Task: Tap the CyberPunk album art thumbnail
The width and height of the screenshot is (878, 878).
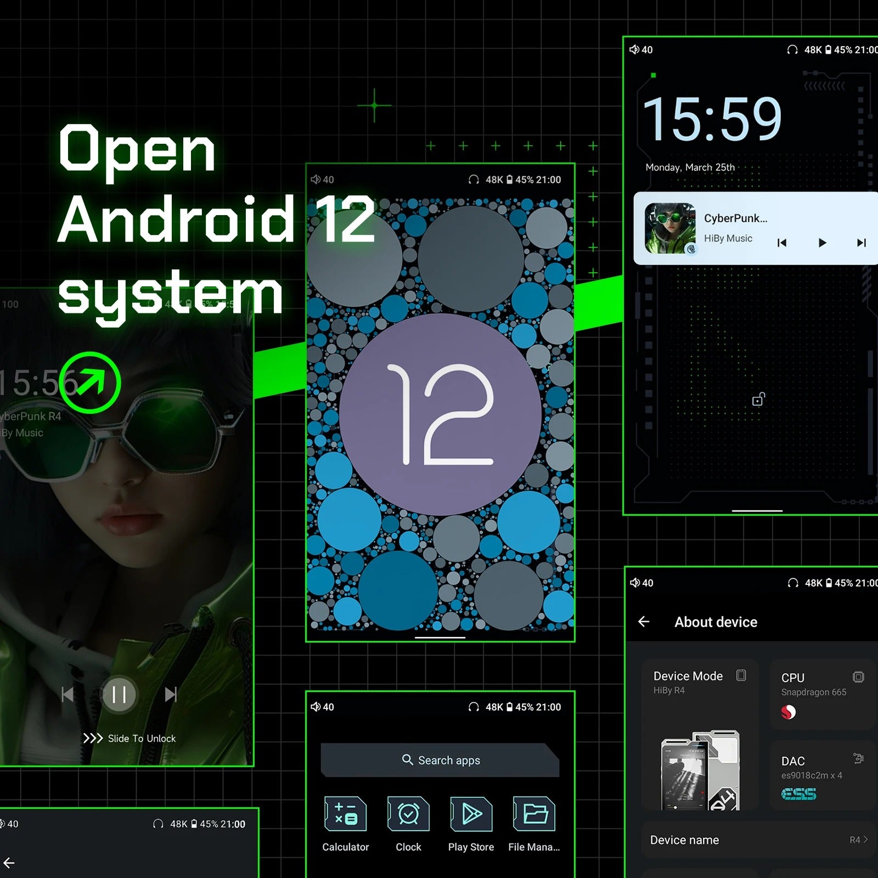Action: pyautogui.click(x=672, y=227)
